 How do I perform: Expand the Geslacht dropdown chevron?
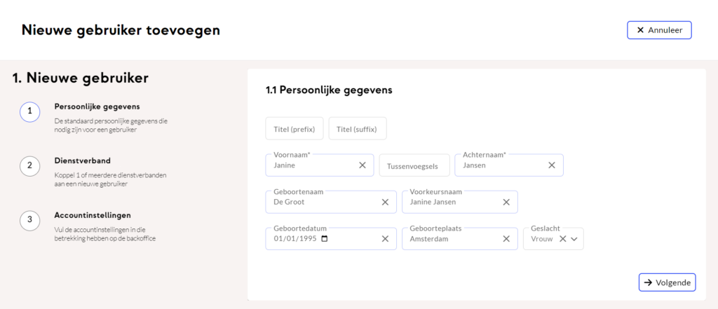pos(574,238)
